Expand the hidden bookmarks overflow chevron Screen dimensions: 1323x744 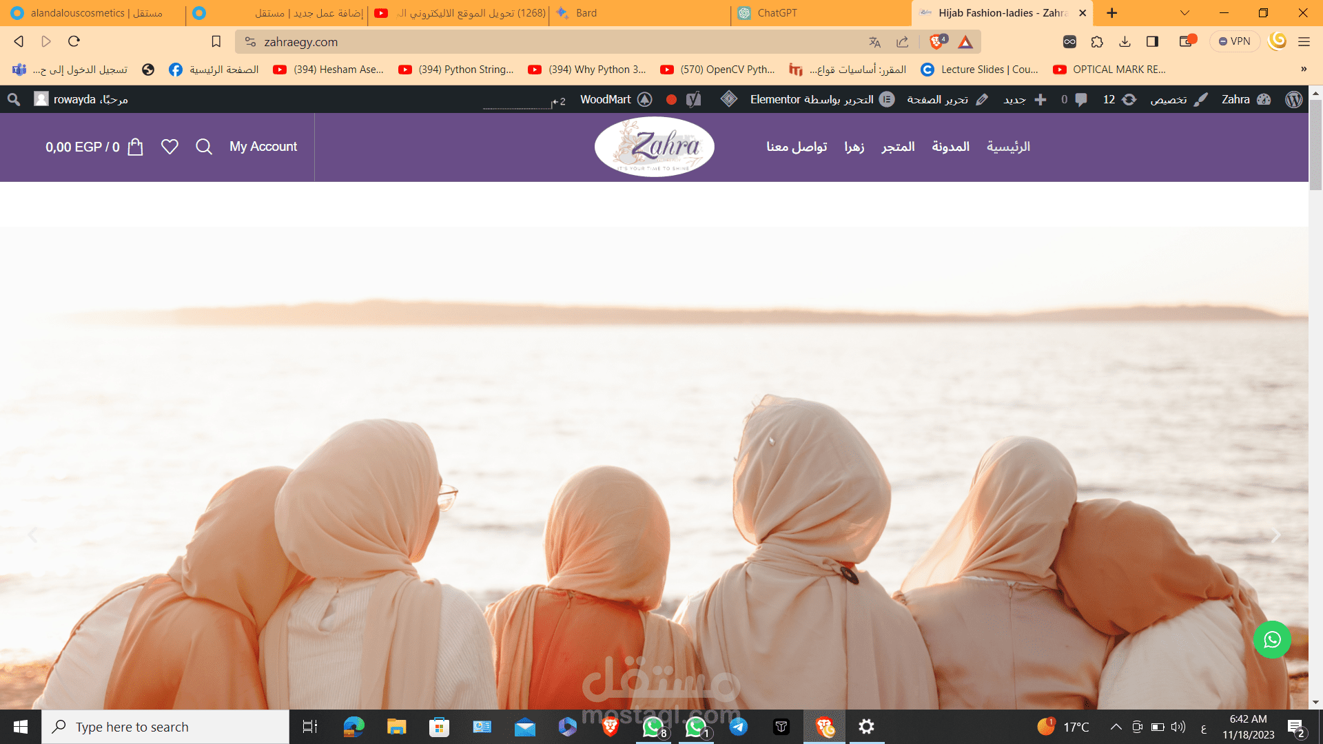[x=1303, y=69]
